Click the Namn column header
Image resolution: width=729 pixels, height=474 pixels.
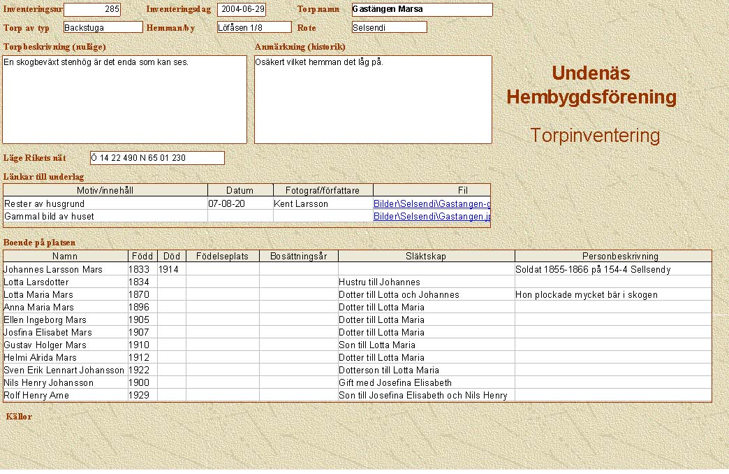[x=65, y=257]
